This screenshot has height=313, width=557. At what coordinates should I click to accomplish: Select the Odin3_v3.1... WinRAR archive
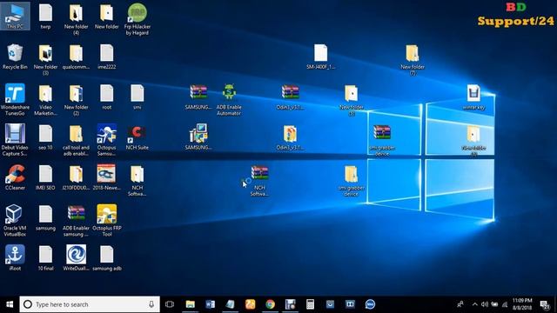[290, 97]
